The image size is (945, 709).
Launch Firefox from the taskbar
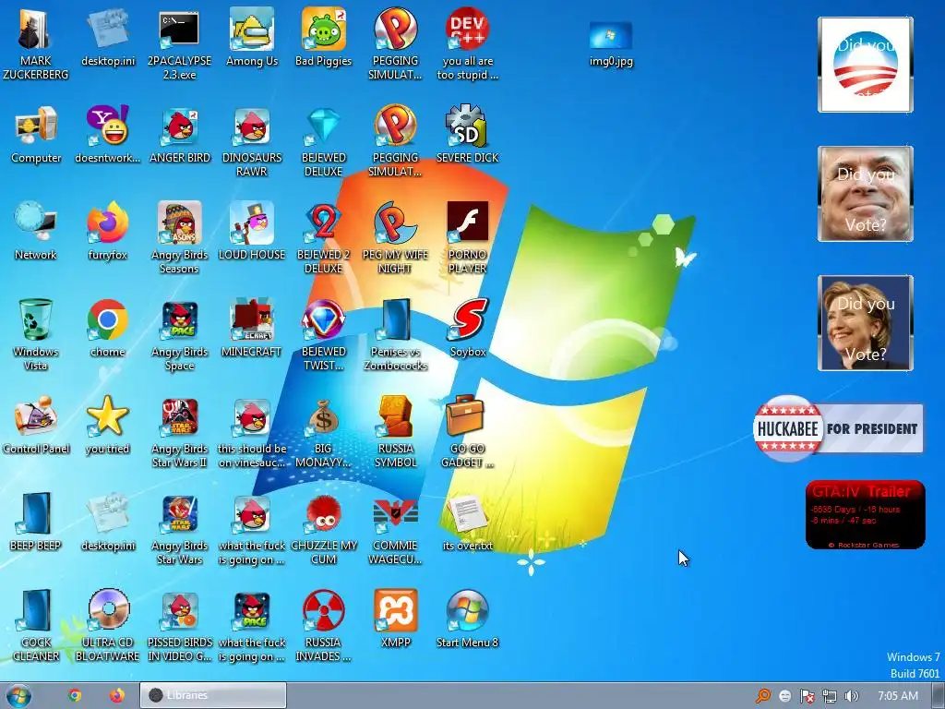117,695
